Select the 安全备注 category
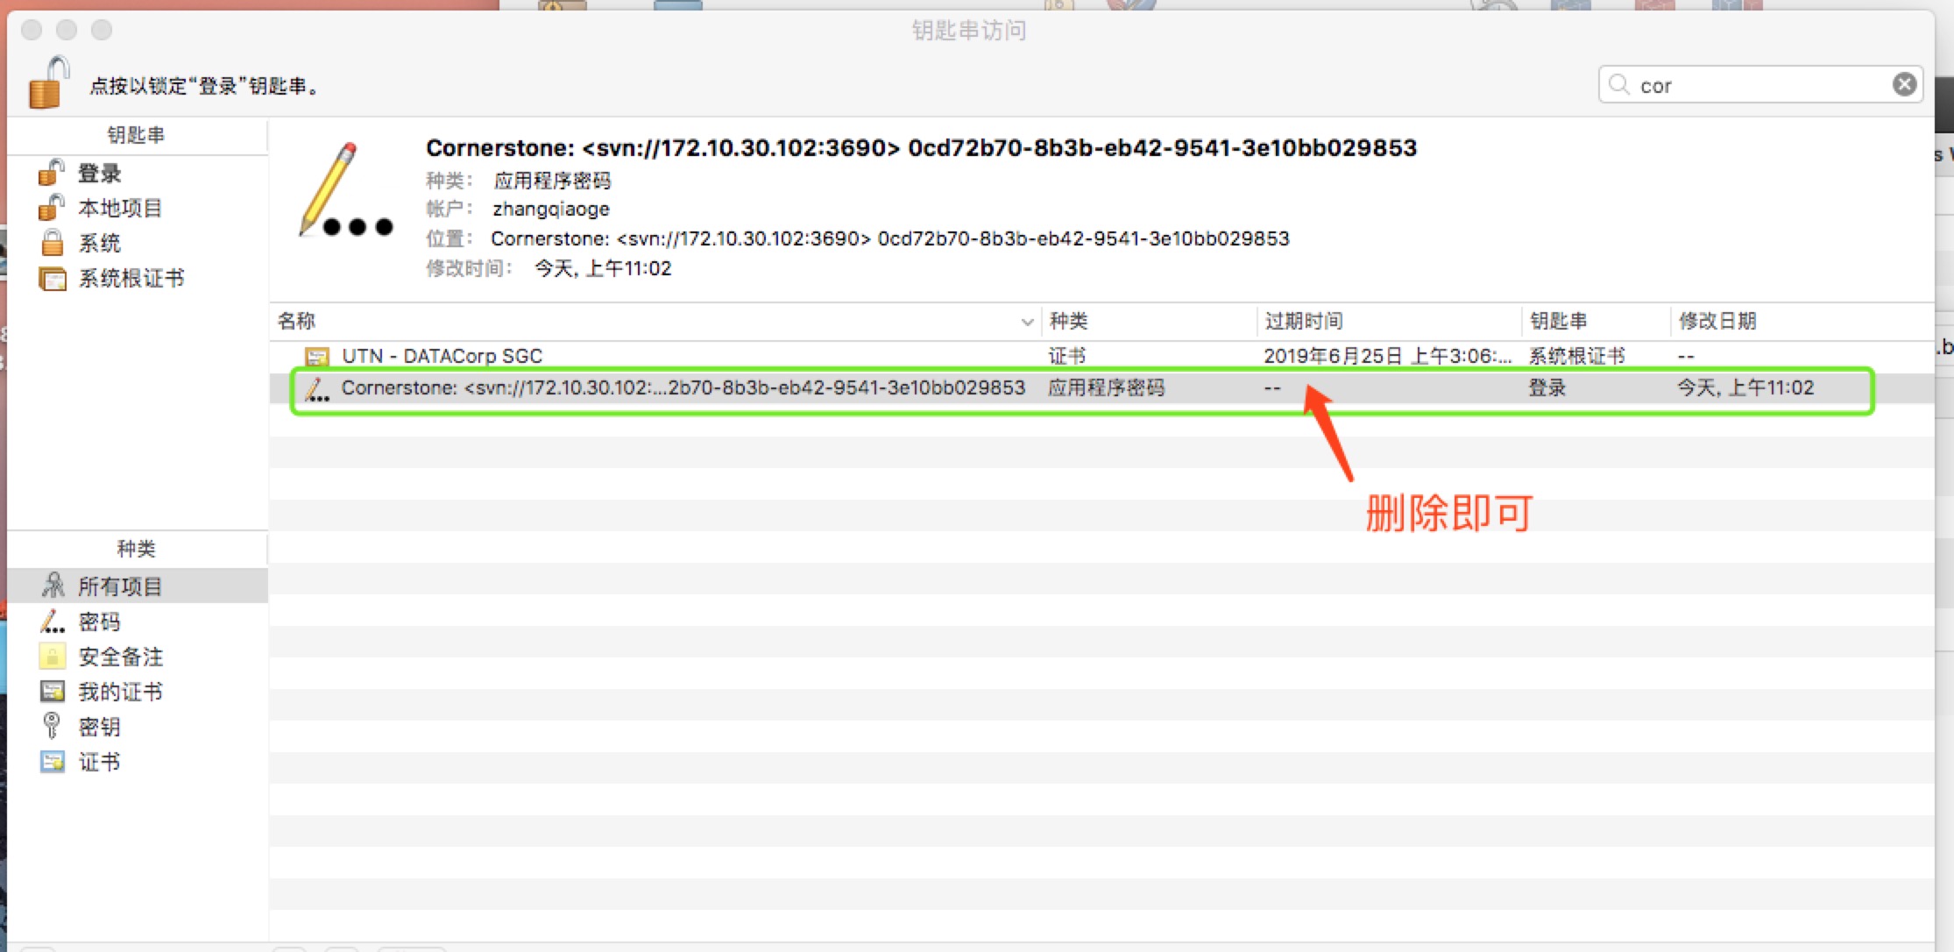 coord(137,657)
